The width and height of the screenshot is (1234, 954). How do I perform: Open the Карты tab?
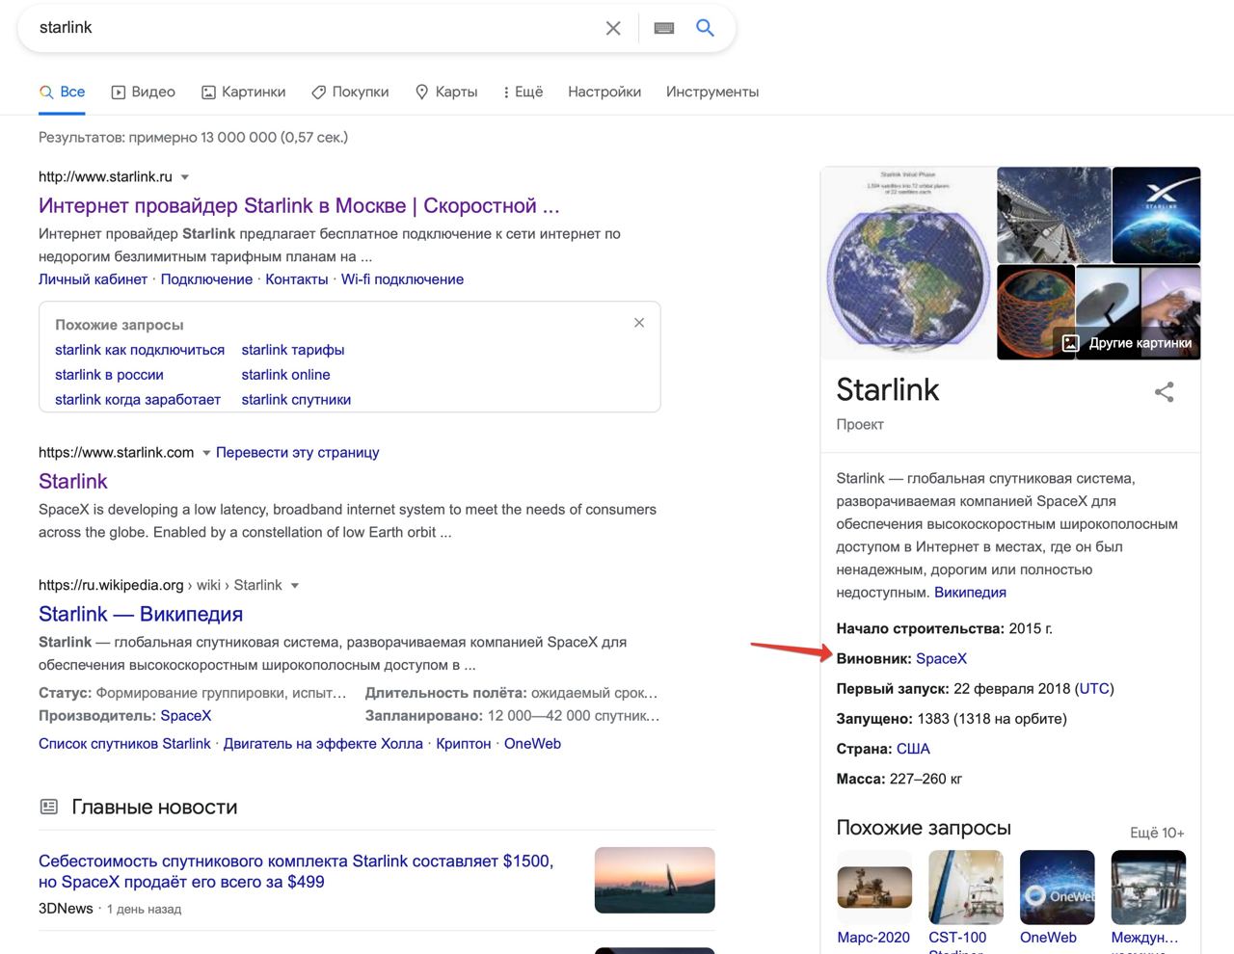446,92
